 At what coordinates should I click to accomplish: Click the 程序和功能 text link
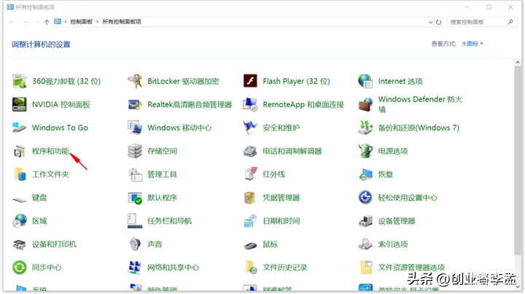pyautogui.click(x=50, y=151)
